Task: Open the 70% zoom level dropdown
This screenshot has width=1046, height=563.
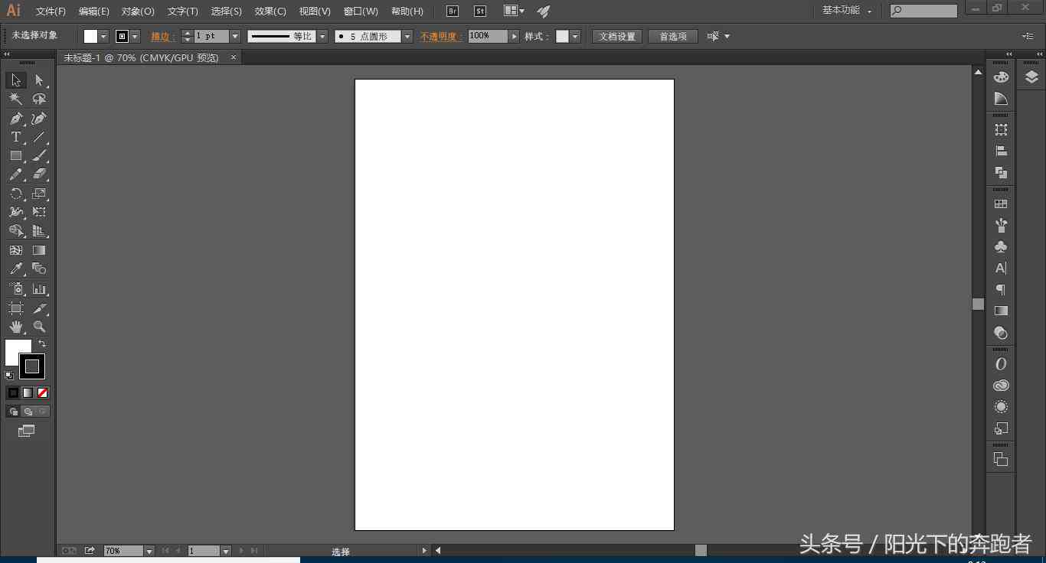Action: coord(149,551)
